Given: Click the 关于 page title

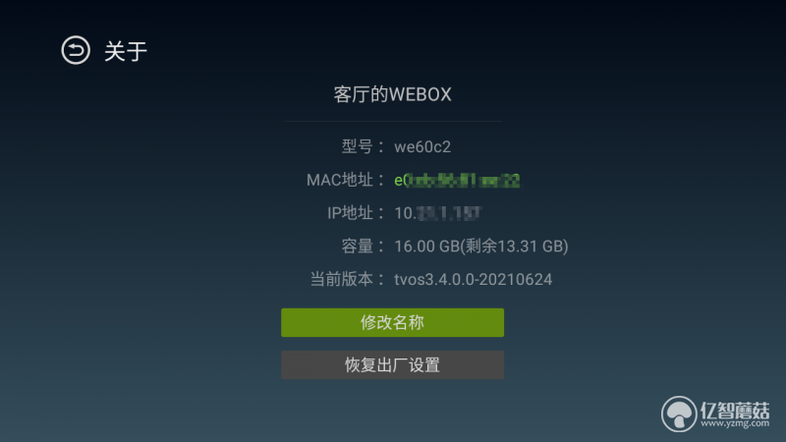Looking at the screenshot, I should tap(126, 51).
